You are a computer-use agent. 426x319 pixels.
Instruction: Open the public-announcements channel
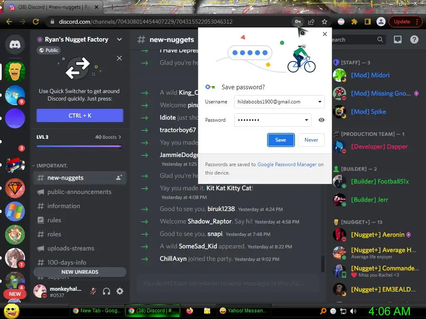(x=80, y=192)
